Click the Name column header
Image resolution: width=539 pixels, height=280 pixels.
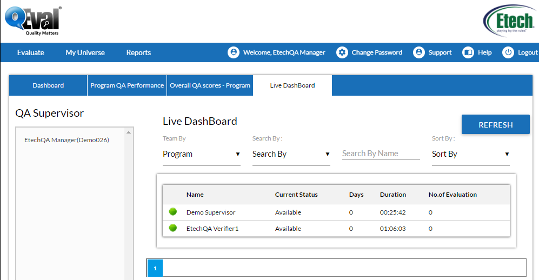(195, 195)
